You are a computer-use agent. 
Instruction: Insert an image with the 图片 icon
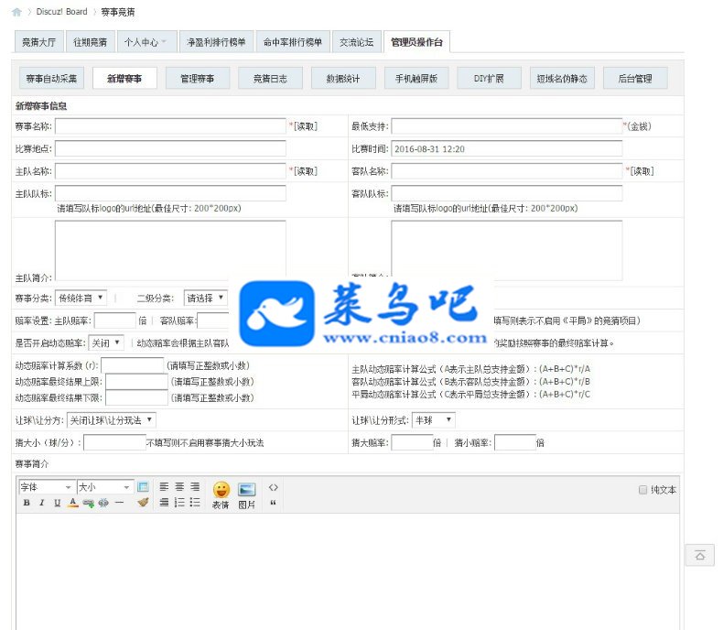pos(247,495)
